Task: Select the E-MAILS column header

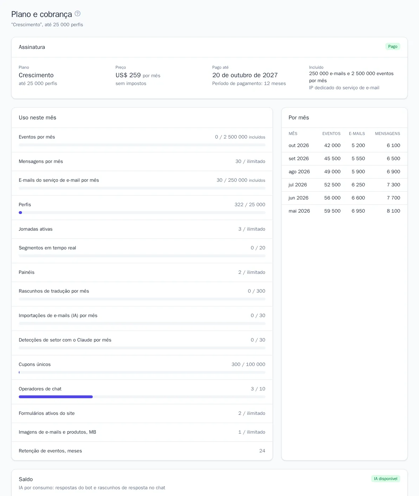Action: coord(357,134)
